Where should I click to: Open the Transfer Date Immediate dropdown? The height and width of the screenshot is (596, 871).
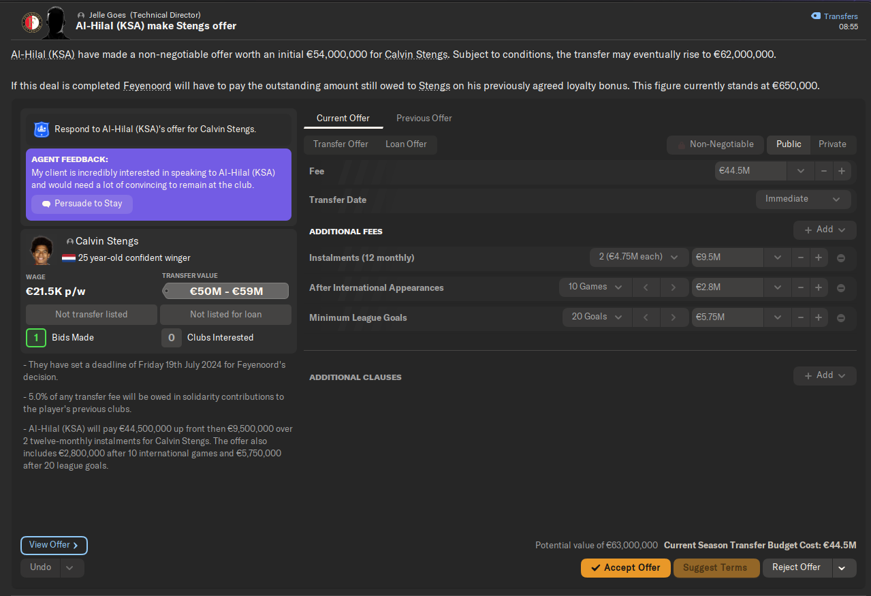point(803,199)
